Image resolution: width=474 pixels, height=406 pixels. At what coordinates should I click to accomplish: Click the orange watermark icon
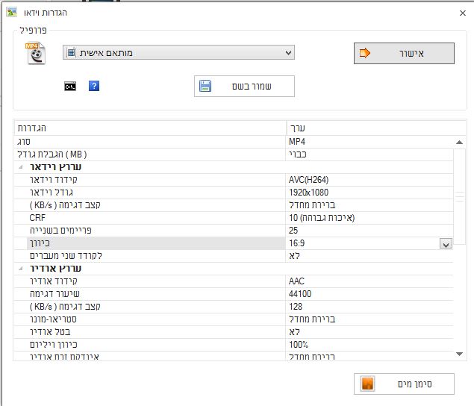367,384
